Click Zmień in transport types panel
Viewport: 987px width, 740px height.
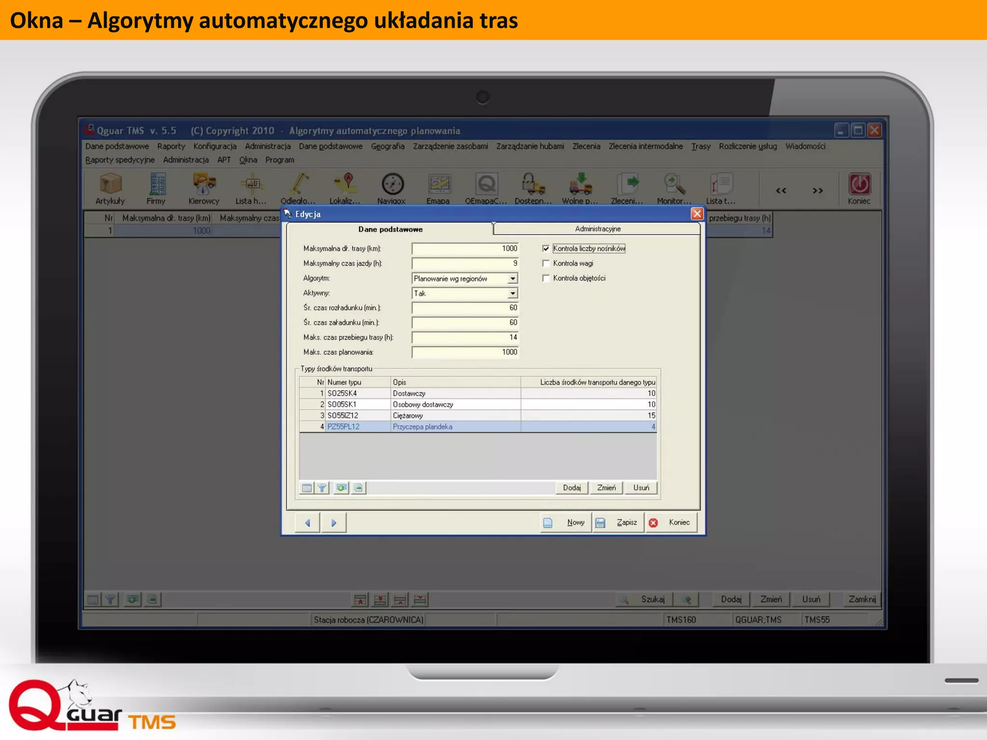pos(606,488)
